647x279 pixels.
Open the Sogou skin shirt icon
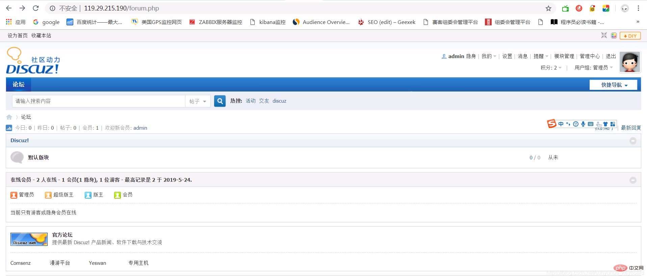(x=605, y=124)
